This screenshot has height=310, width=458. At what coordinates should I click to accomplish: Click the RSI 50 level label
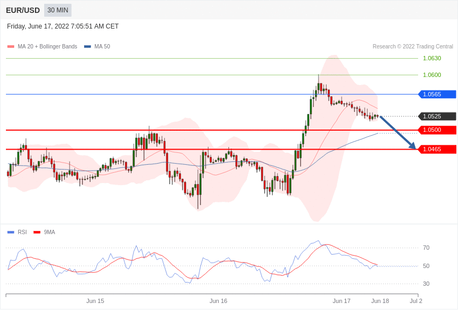(x=426, y=266)
